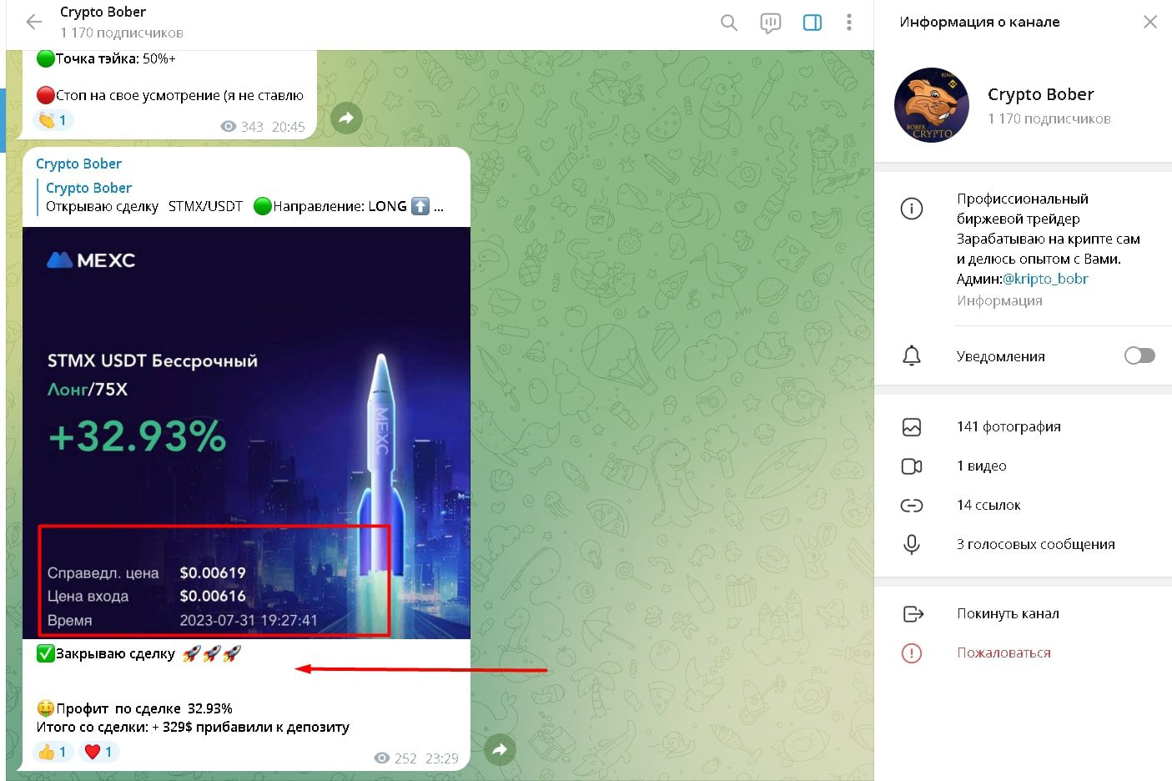This screenshot has height=781, width=1172.
Task: Click the info circle icon
Action: tap(912, 209)
